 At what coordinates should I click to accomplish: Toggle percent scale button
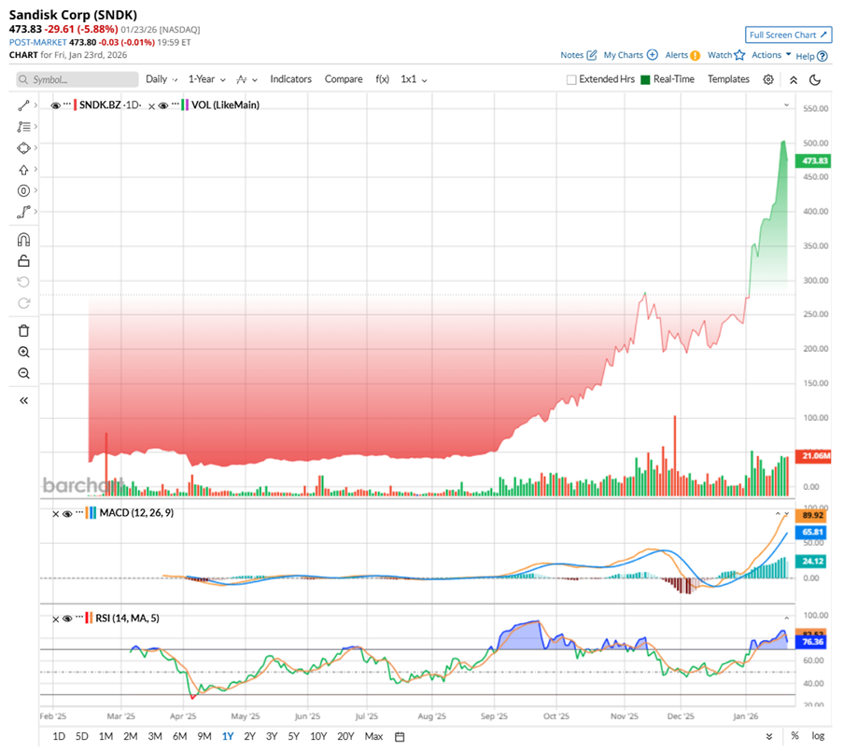point(794,736)
